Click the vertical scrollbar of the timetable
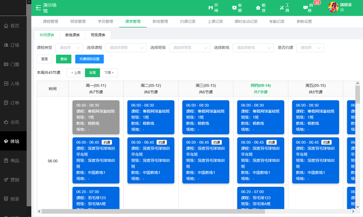 click(x=358, y=95)
